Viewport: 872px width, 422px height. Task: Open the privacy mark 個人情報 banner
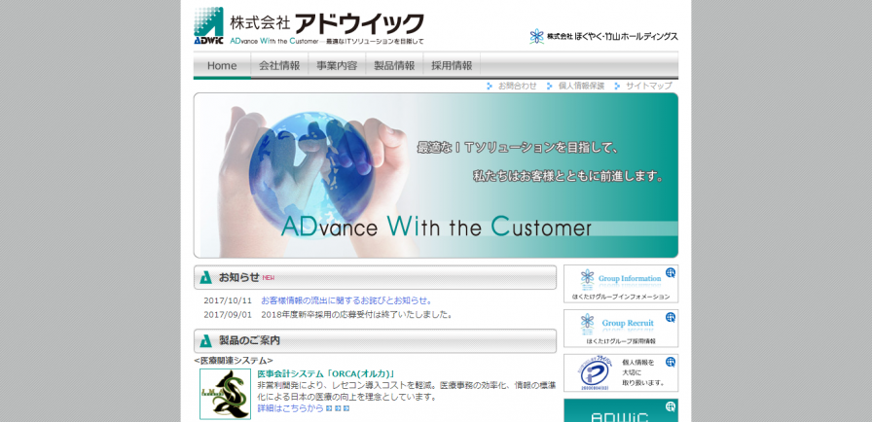(x=621, y=373)
